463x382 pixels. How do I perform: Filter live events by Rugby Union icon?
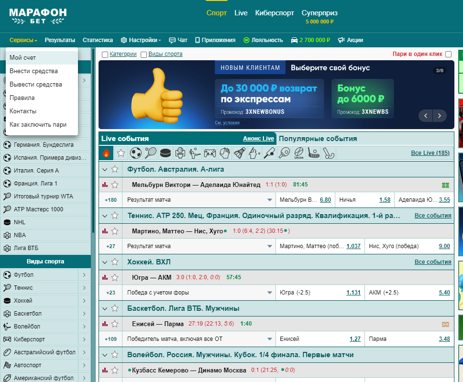[299, 153]
